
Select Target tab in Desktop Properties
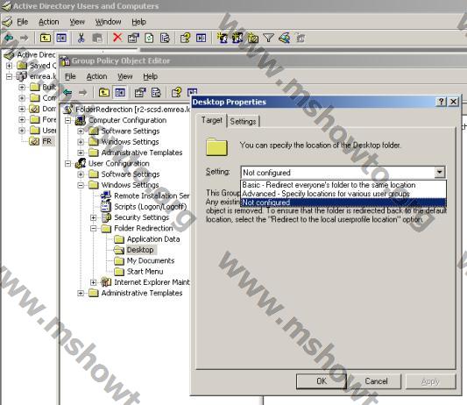[211, 120]
